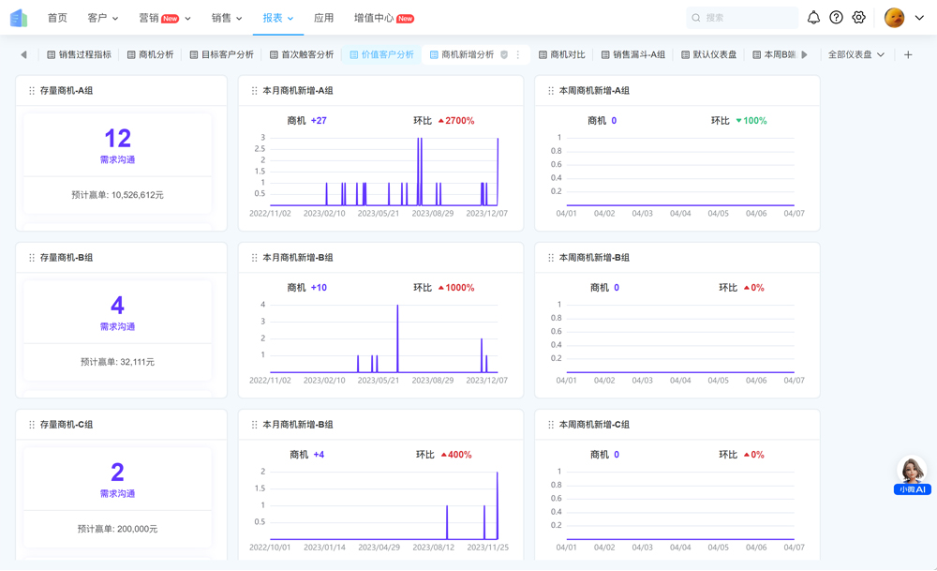
Task: Open the more options dots on 商机新增分析 tab
Action: [518, 55]
